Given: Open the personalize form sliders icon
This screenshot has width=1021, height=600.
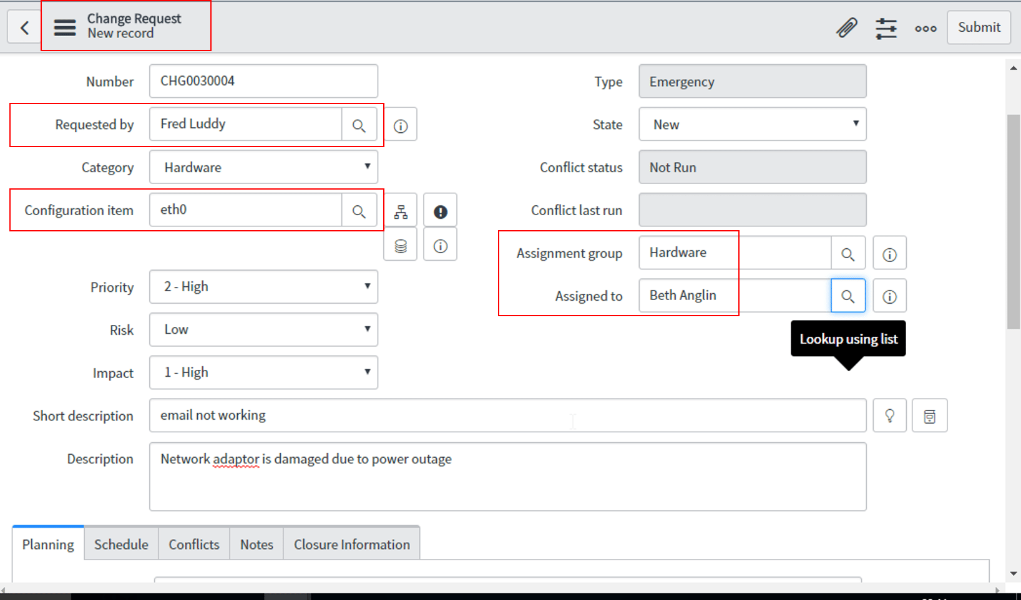Looking at the screenshot, I should pyautogui.click(x=886, y=28).
